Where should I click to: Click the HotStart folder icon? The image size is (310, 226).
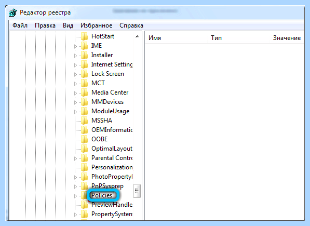point(85,36)
